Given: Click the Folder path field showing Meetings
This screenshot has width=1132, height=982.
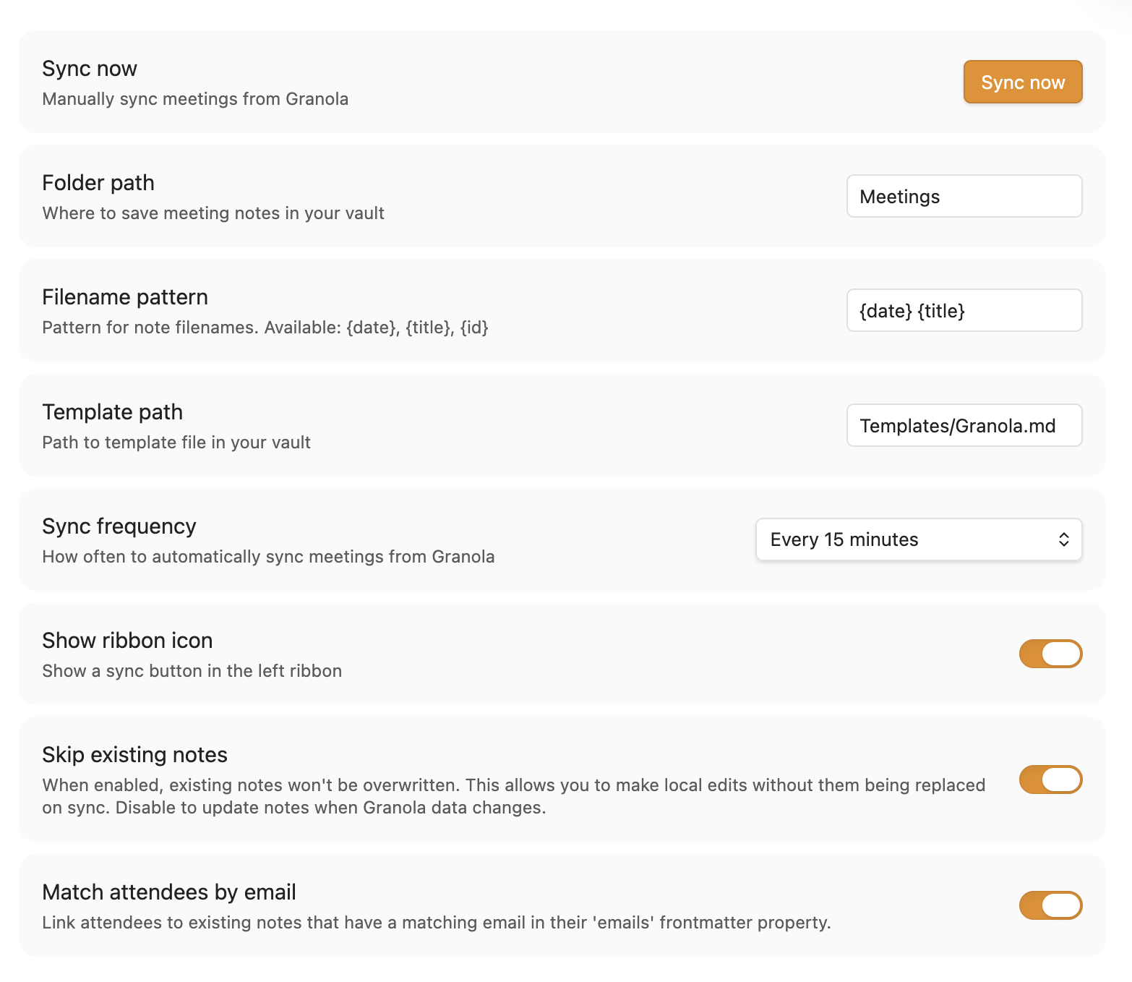Looking at the screenshot, I should [964, 196].
